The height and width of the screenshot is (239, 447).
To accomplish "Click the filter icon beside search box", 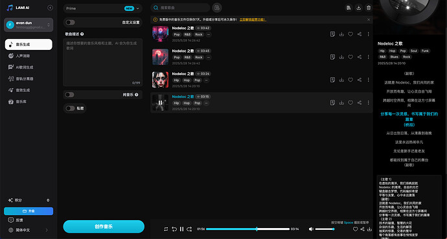I will point(217,8).
